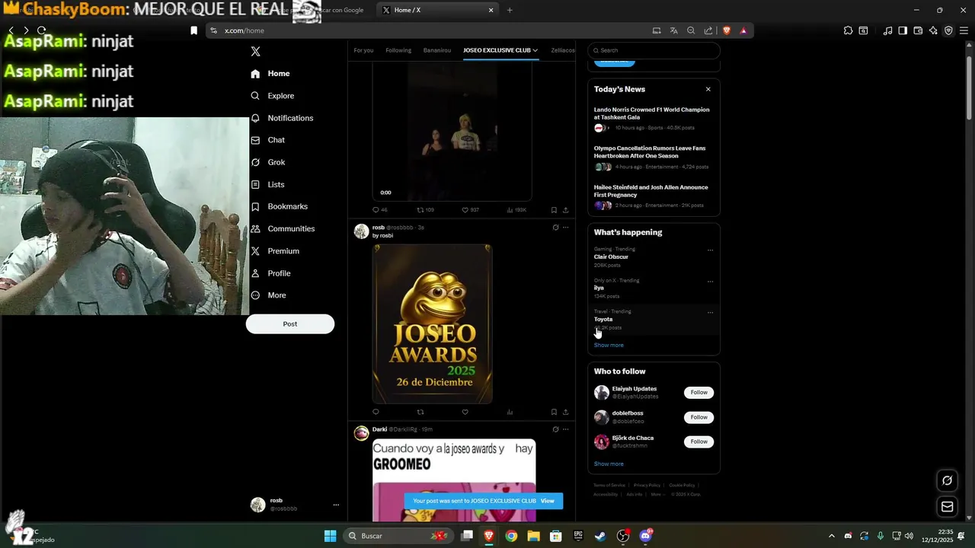Screen dimensions: 975x548
Task: Click the Brave Rewards triangle icon
Action: (x=743, y=30)
